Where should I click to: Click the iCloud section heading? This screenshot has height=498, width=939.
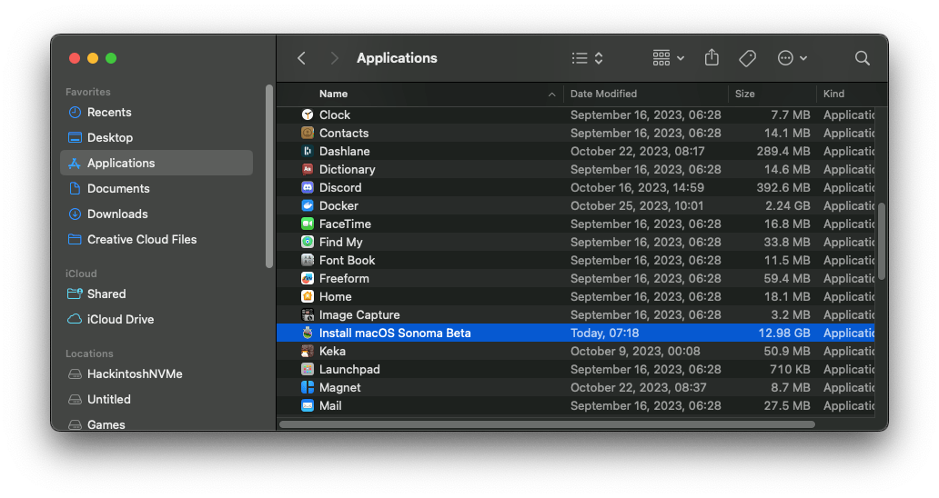coord(81,274)
